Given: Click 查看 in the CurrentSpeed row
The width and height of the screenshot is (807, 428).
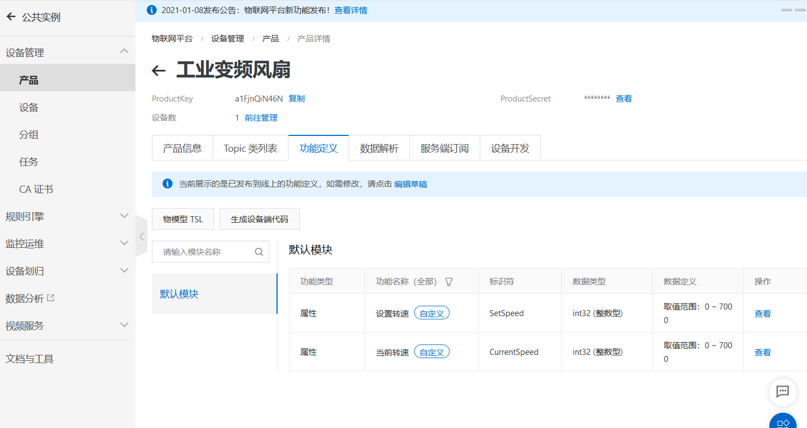Looking at the screenshot, I should pos(763,352).
